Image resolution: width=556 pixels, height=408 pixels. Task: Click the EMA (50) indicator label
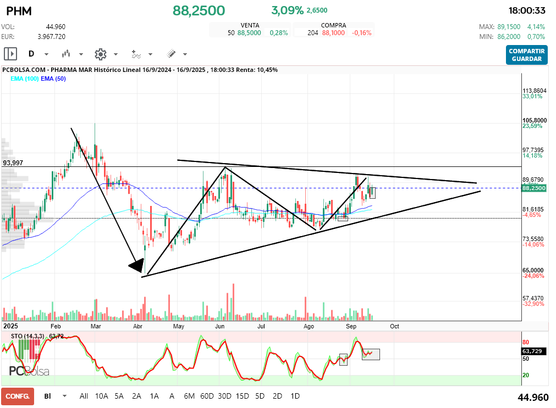click(x=53, y=79)
